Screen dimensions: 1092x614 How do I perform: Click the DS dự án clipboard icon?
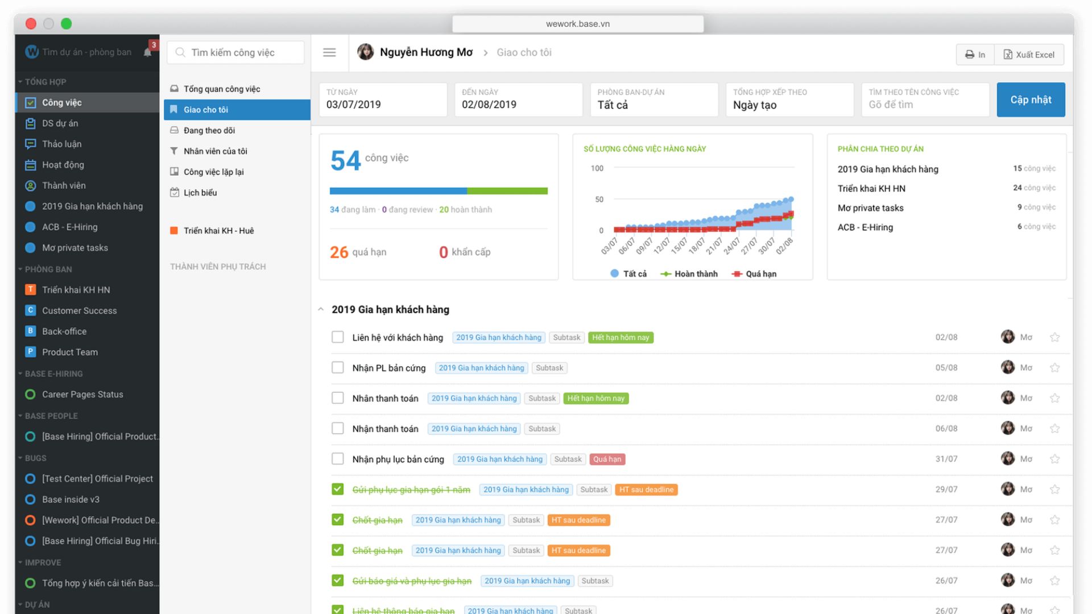click(31, 123)
